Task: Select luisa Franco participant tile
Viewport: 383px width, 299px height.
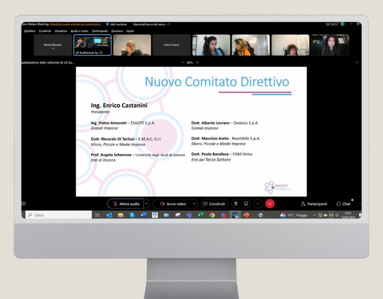Action: 172,45
